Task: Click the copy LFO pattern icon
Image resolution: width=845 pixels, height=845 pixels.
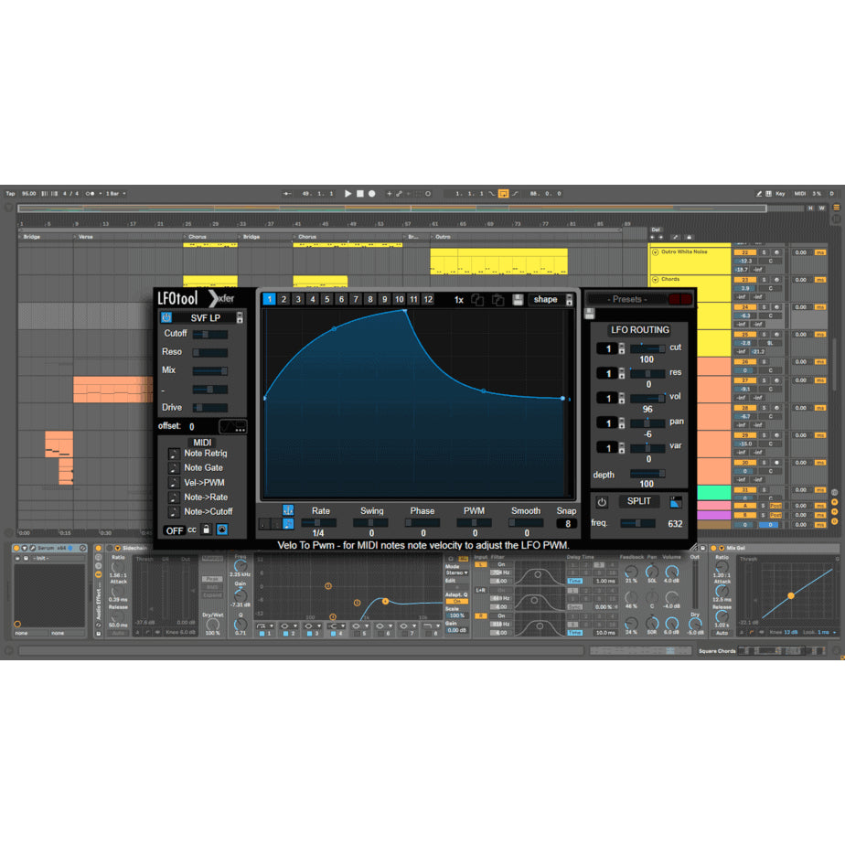Action: pyautogui.click(x=477, y=299)
